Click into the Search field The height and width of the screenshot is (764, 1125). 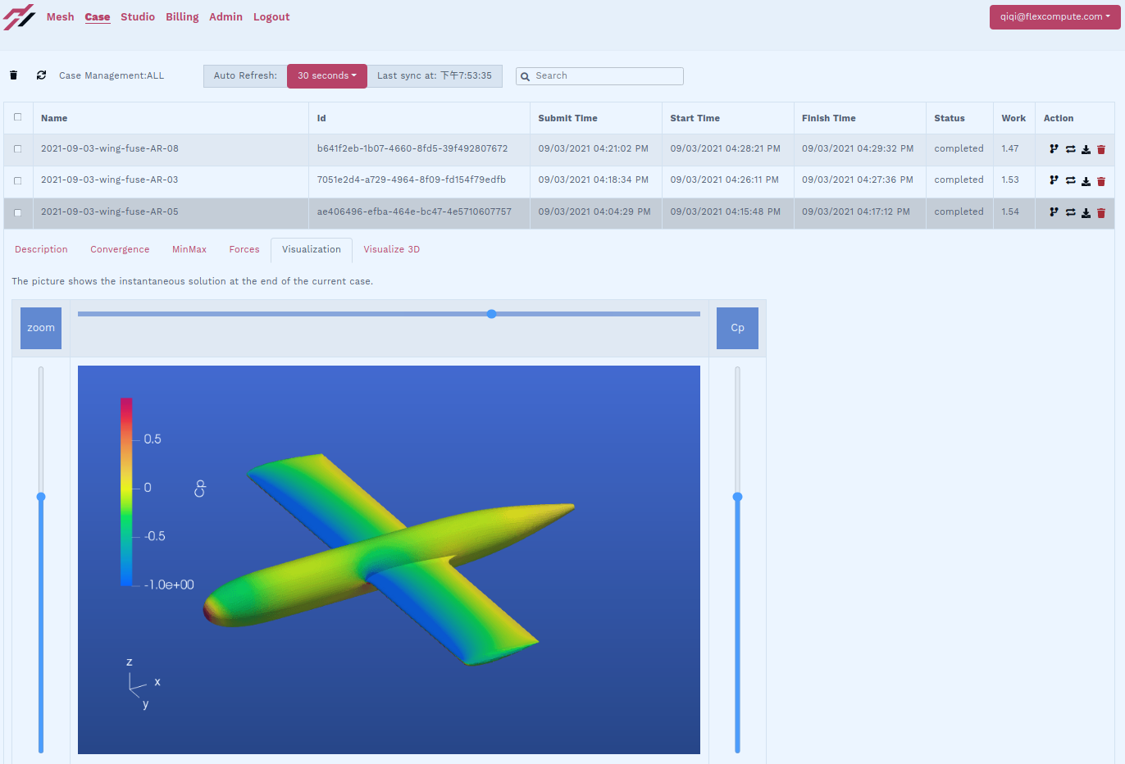(607, 75)
